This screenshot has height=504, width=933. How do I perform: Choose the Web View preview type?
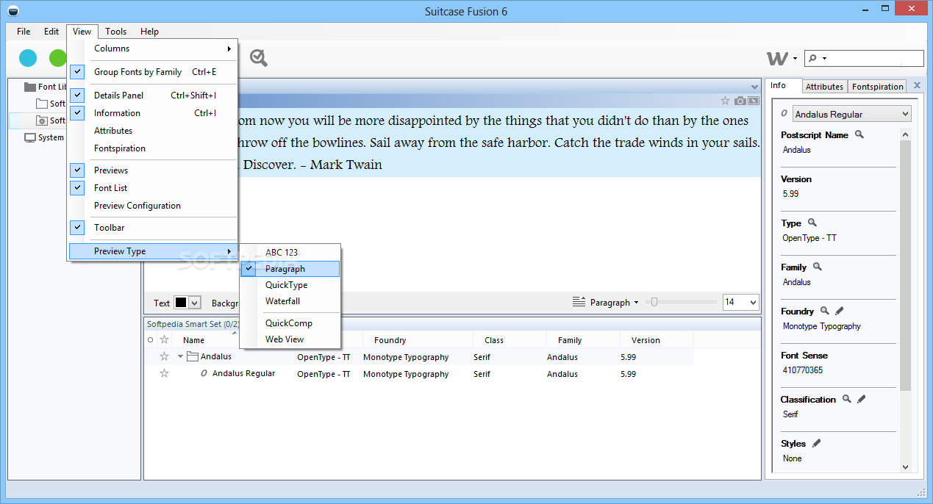coord(290,339)
